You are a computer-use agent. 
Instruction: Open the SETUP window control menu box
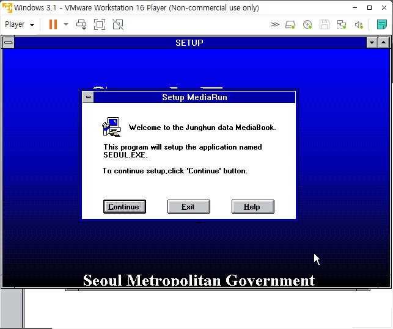[8, 43]
